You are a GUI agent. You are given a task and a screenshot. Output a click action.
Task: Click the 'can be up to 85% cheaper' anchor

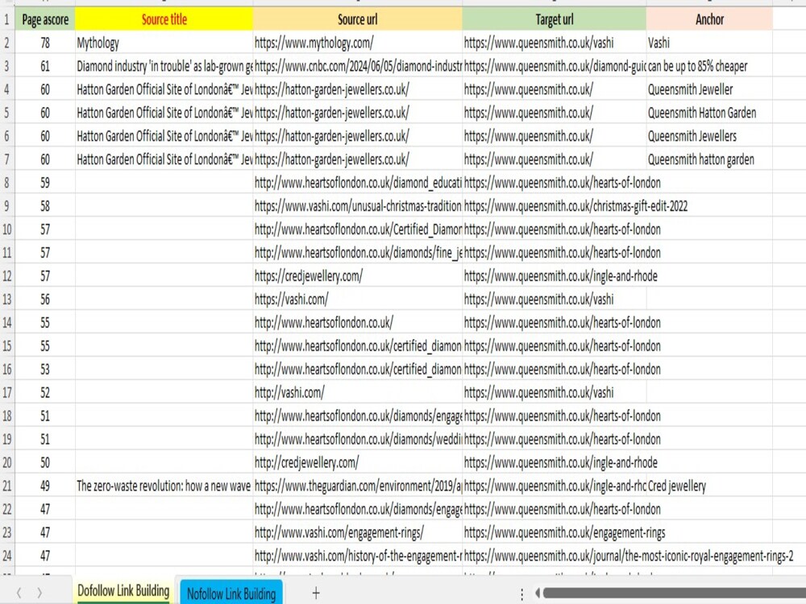coord(709,66)
